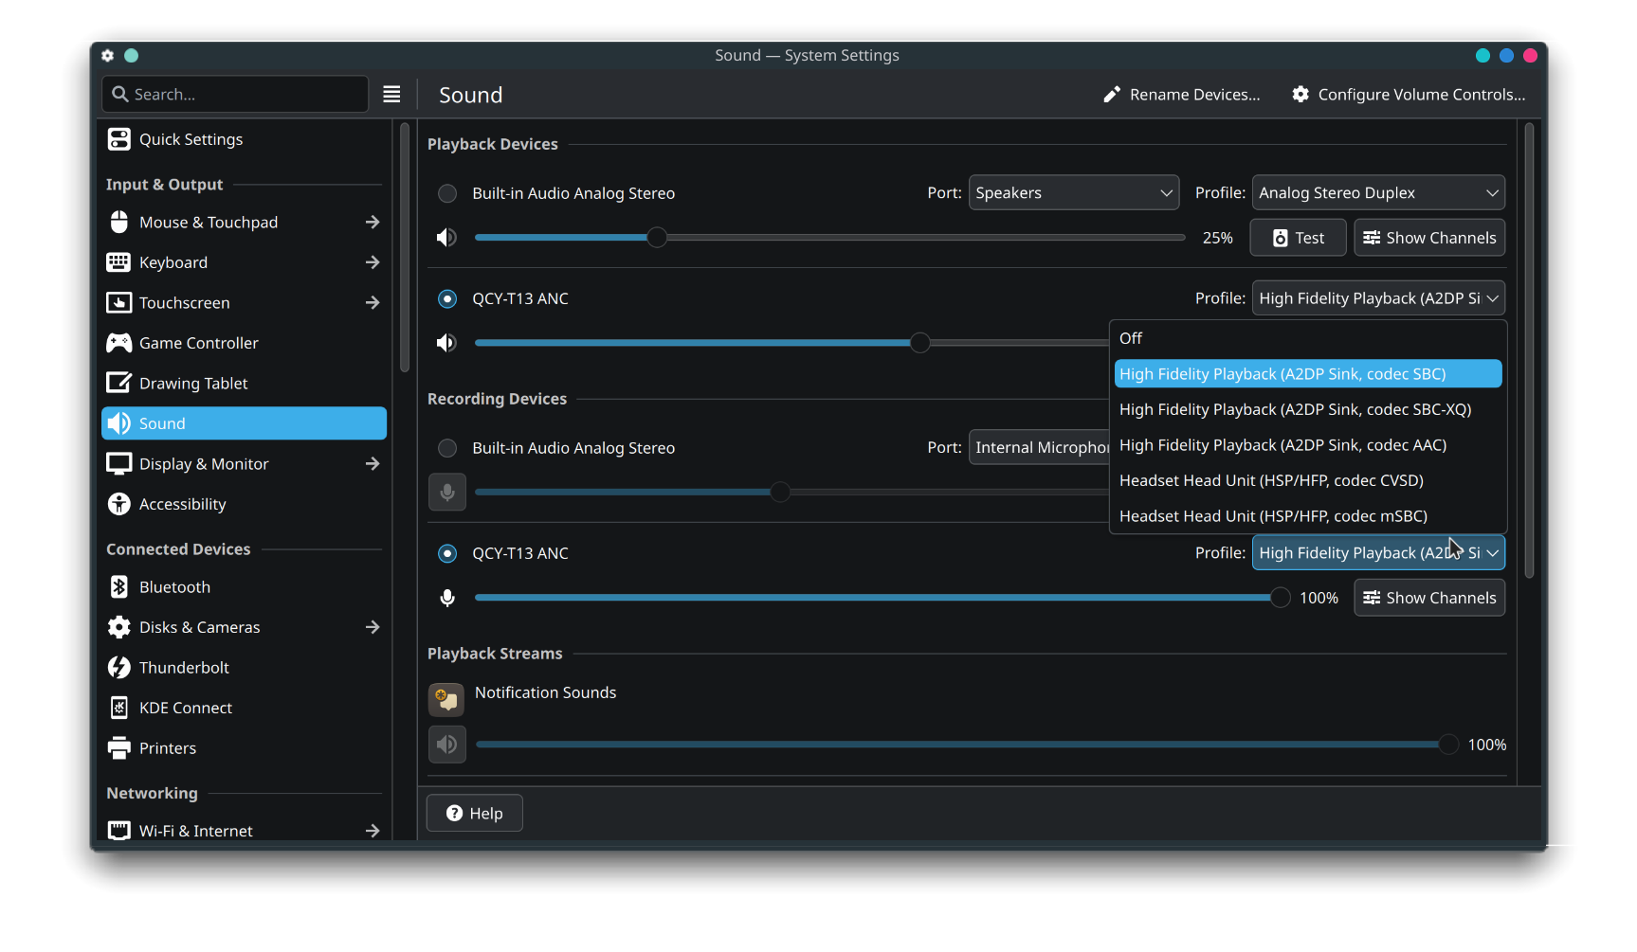This screenshot has width=1637, height=952.
Task: Open KDE Connect settings page
Action: pos(185,708)
